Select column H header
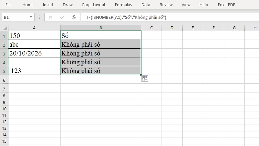This screenshot has height=146, width=259. pos(252,28)
